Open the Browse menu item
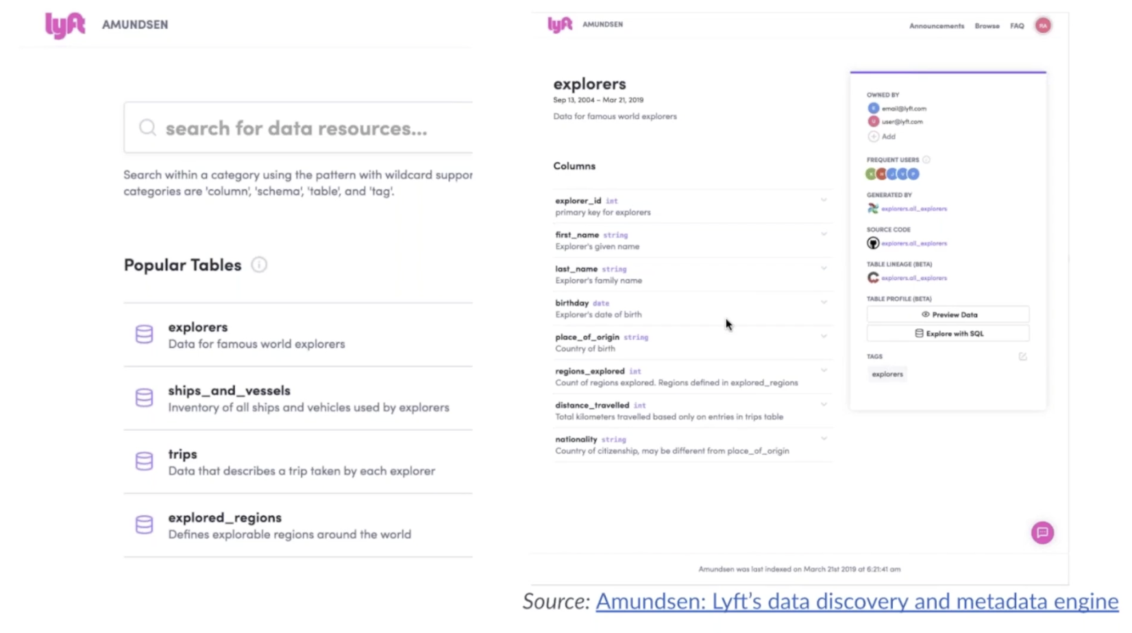Image resolution: width=1132 pixels, height=633 pixels. coord(987,26)
